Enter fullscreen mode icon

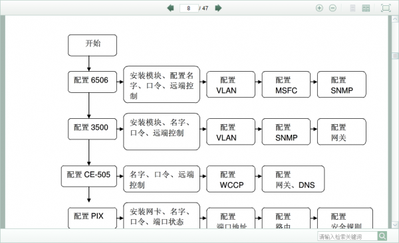pos(386,8)
